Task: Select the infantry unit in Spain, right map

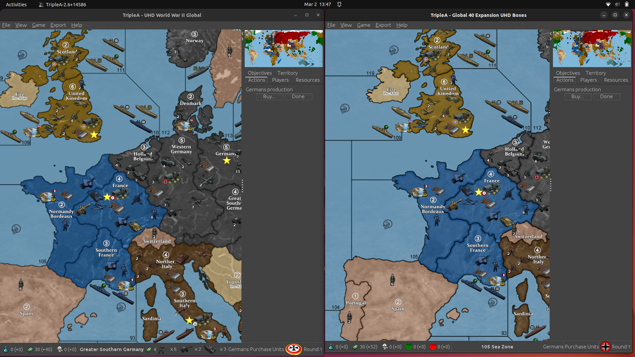Action: coord(392,279)
